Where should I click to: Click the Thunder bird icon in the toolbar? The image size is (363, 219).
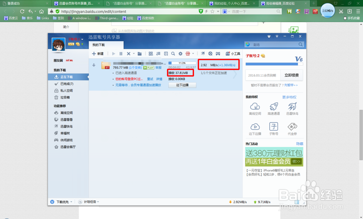(x=203, y=54)
